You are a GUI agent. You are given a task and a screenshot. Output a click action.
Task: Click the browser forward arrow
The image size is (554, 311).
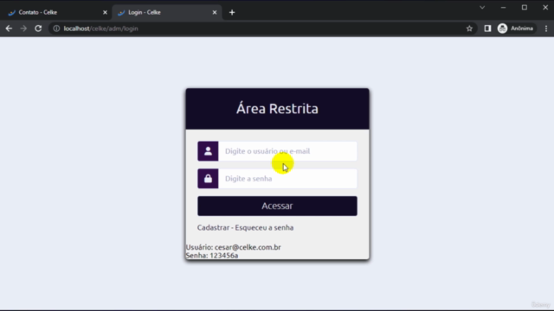point(23,29)
